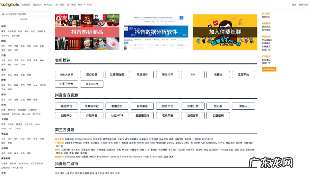
Task: Open the TBD社区 link in right sidebar
Action: tap(266, 17)
